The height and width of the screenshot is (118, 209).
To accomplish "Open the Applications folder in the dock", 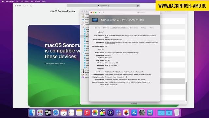I will coord(161,113).
